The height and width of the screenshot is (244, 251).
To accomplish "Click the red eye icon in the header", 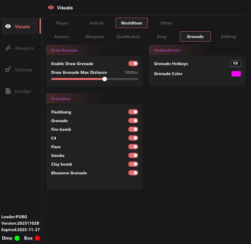I will coord(51,7).
